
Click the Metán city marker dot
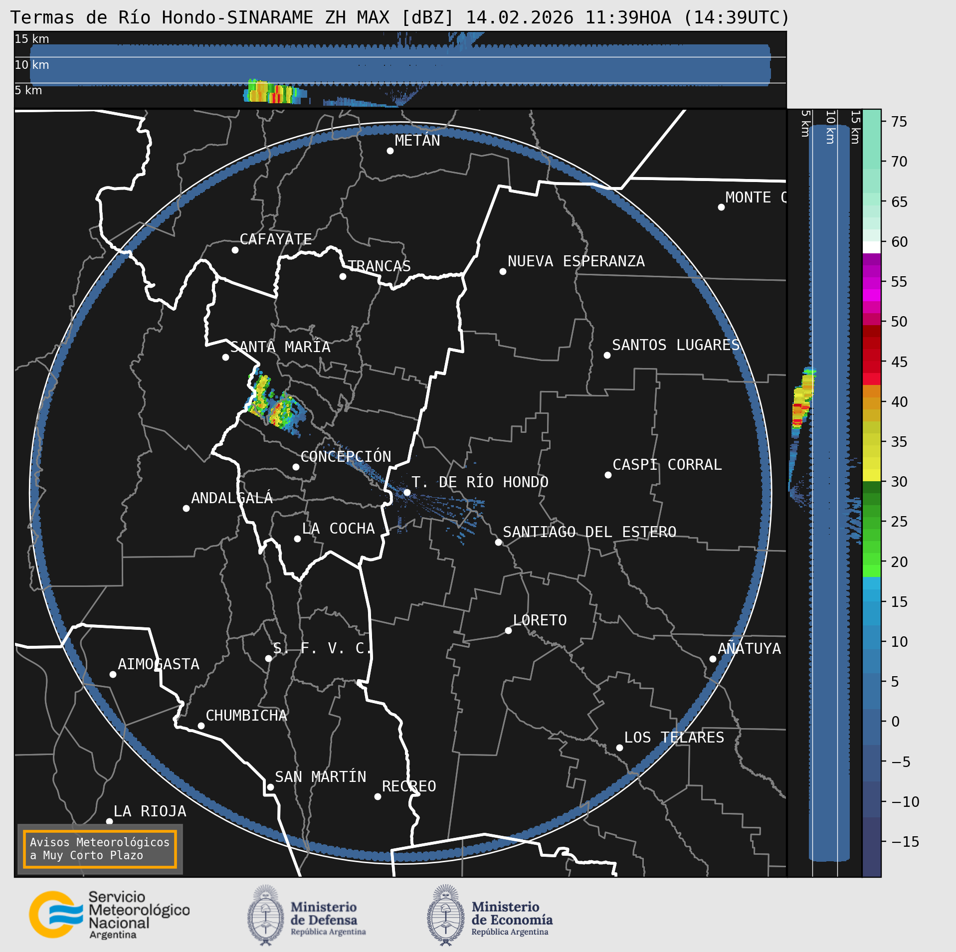click(390, 151)
